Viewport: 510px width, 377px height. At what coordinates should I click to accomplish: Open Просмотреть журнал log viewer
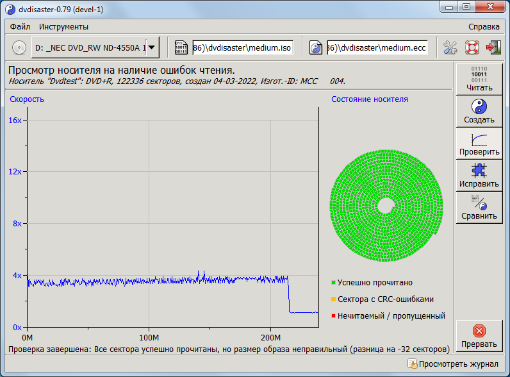click(453, 364)
